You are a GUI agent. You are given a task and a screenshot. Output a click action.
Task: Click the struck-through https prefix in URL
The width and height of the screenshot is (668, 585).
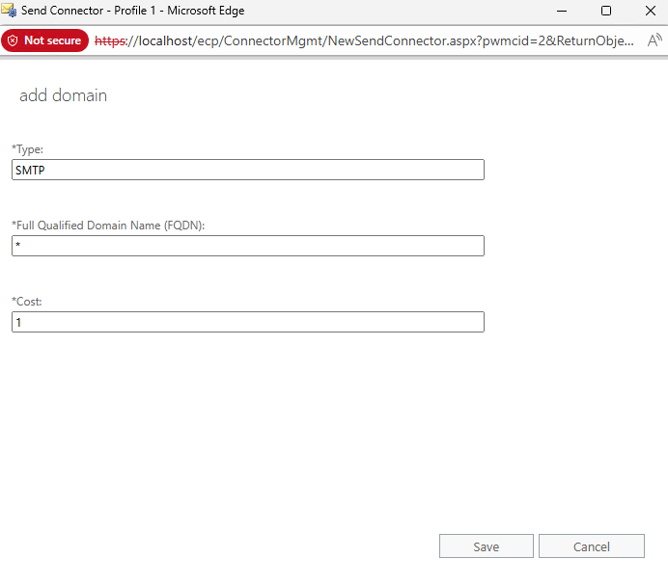pos(112,41)
